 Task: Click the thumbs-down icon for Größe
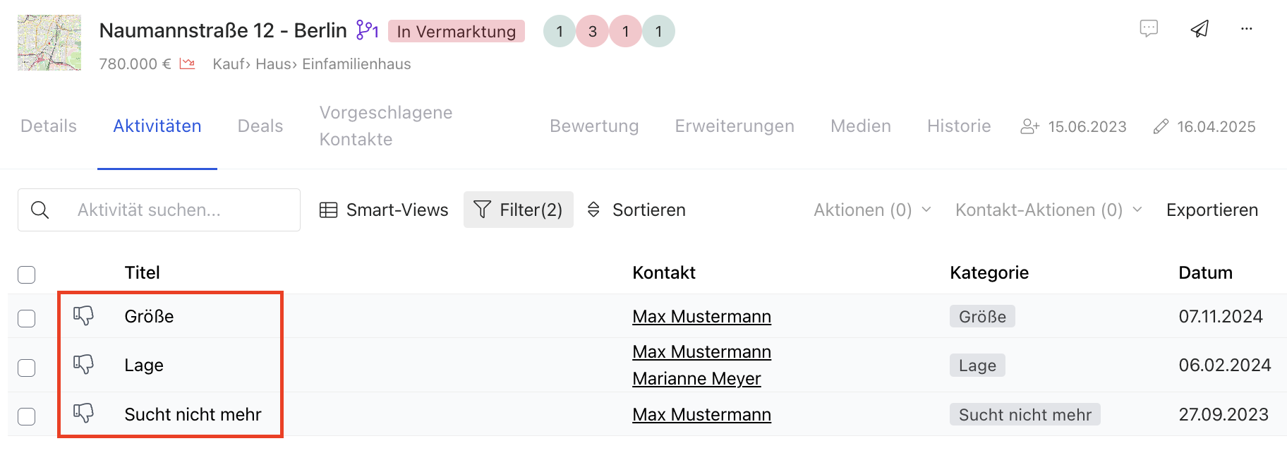pyautogui.click(x=83, y=315)
